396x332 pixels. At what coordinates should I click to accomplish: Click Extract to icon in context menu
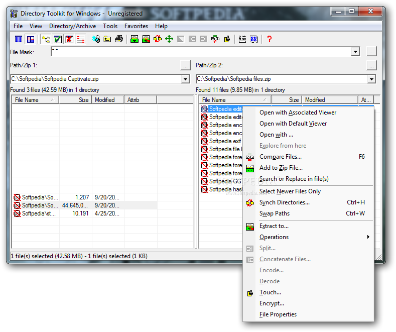coord(250,227)
